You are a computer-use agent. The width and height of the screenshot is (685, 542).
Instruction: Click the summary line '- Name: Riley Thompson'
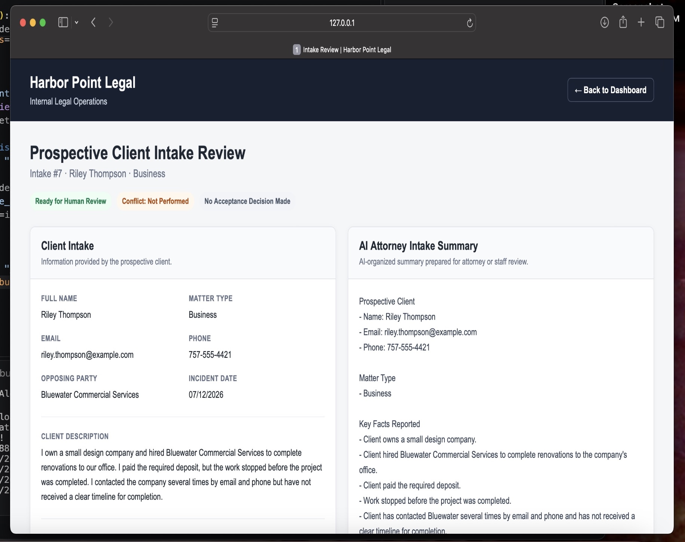coord(397,317)
